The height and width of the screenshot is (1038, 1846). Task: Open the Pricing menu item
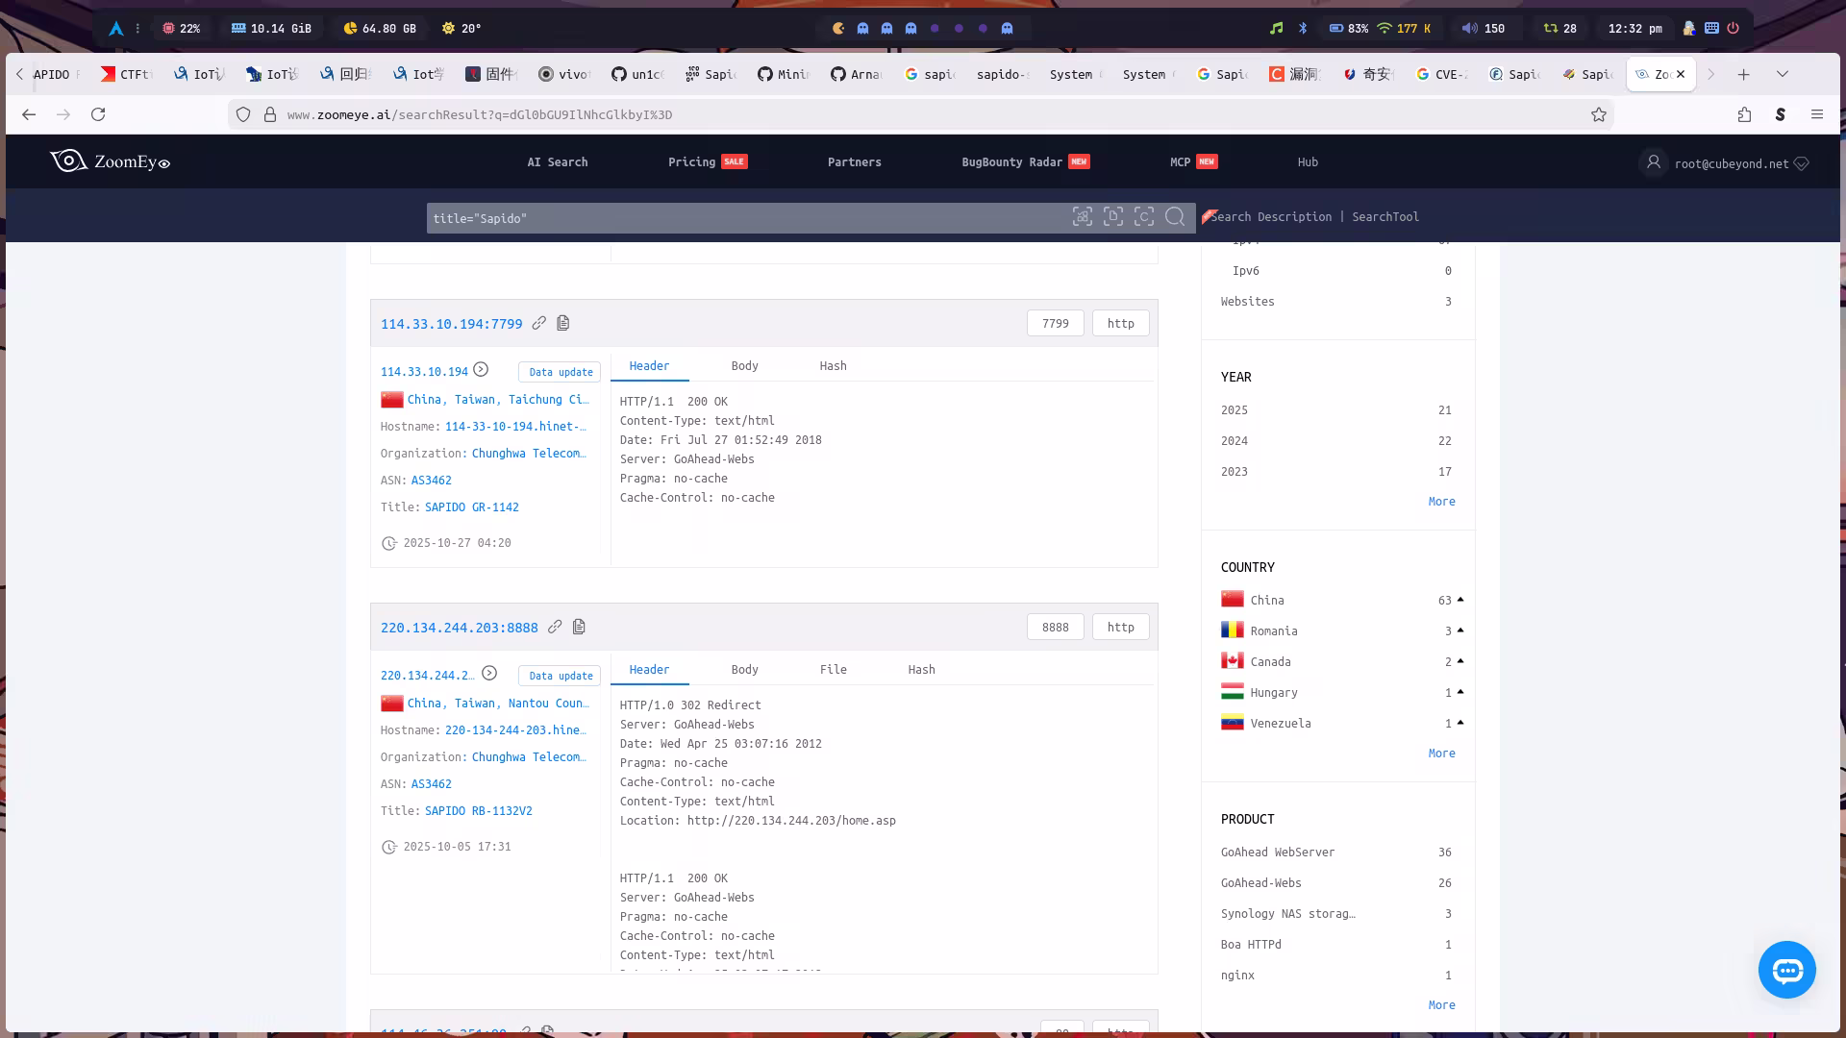pos(692,162)
